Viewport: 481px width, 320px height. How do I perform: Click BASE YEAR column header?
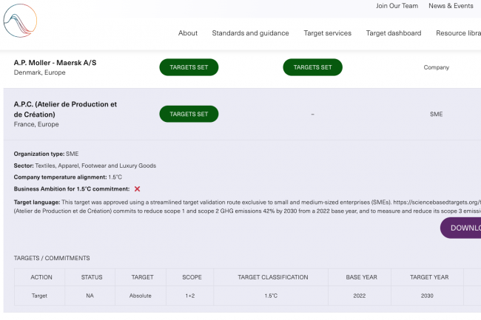(x=362, y=277)
